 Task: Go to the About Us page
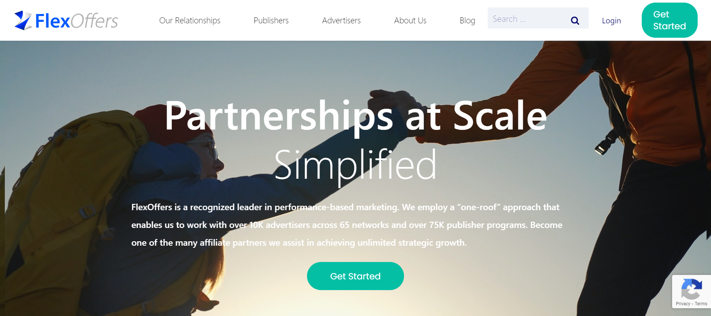410,20
